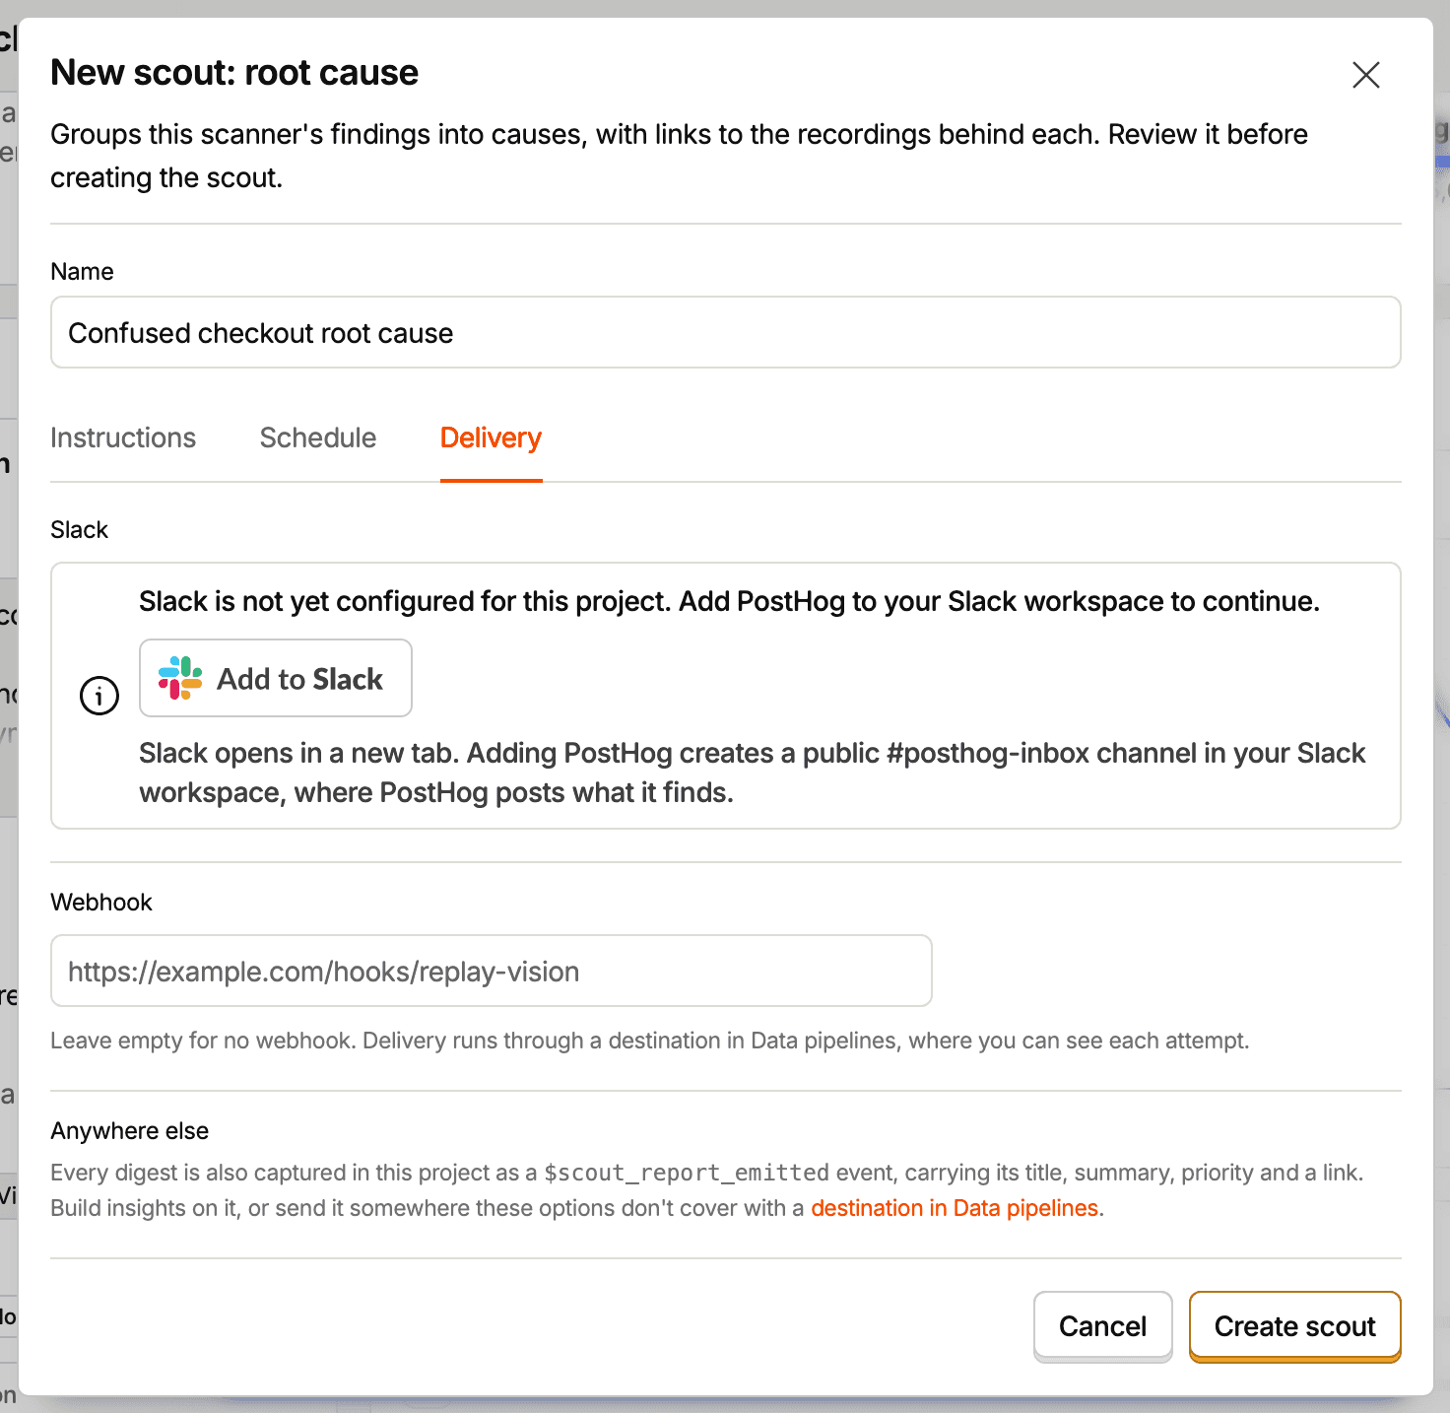Click the Create scout button
Screen dimensions: 1450x1413
click(1295, 1326)
